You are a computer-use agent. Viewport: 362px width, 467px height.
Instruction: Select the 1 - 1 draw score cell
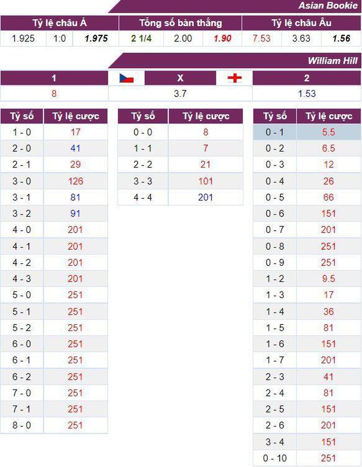coord(142,149)
